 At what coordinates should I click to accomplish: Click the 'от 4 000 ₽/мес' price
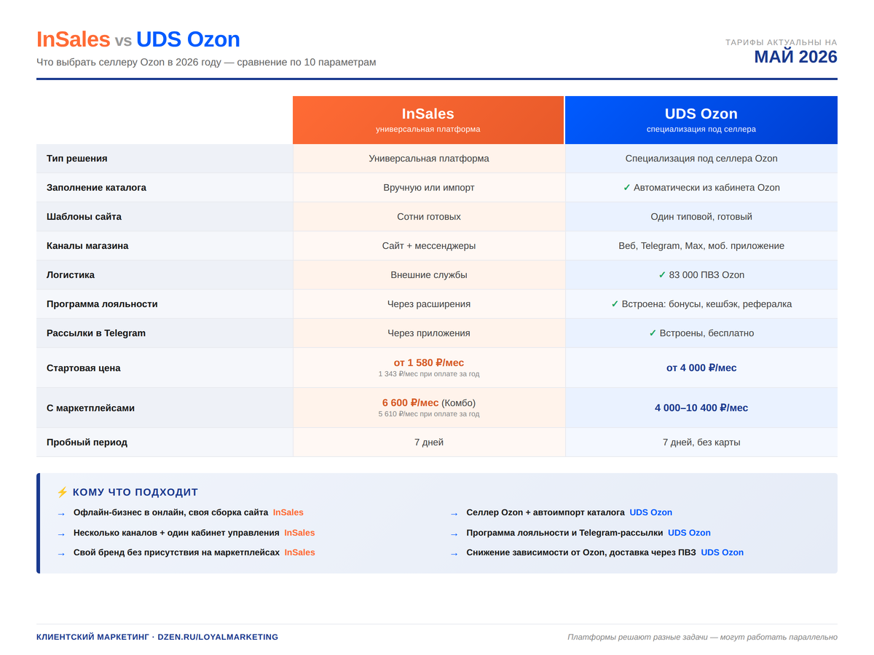click(701, 368)
